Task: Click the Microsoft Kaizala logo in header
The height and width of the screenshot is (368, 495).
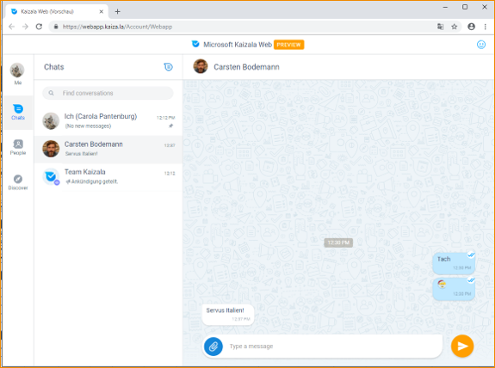Action: coord(195,44)
